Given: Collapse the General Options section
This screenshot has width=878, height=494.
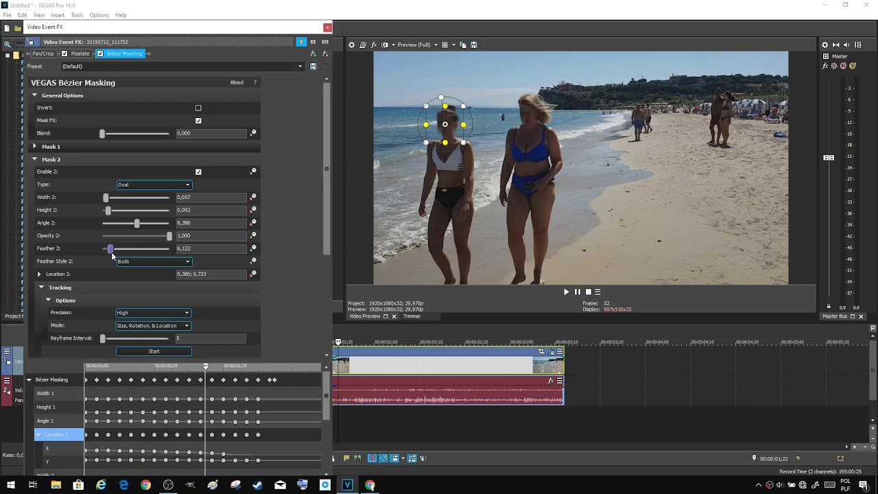Looking at the screenshot, I should (x=34, y=95).
